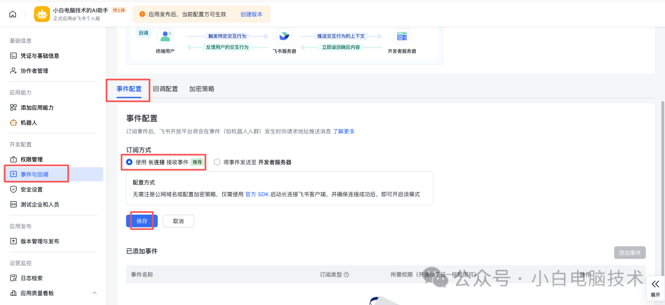Click the 飞书服务器 logo in diagram

[284, 36]
